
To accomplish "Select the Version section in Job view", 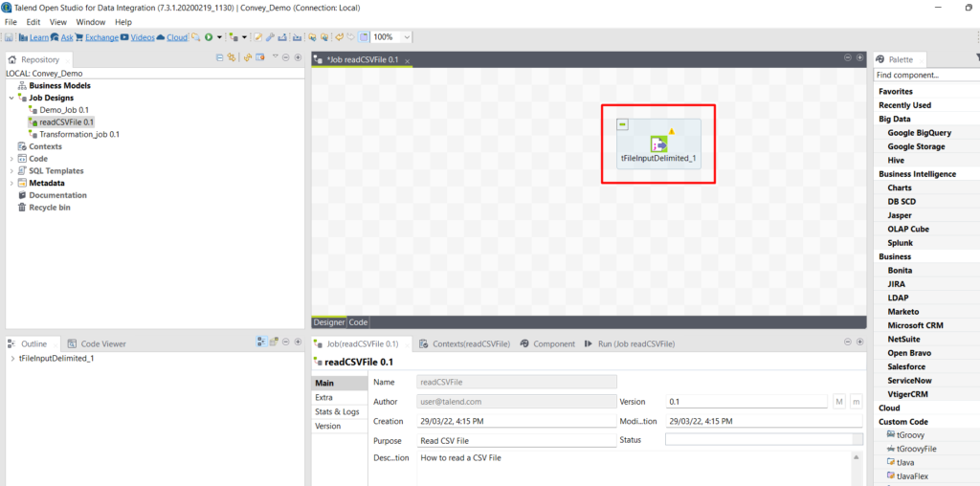I will pyautogui.click(x=340, y=426).
